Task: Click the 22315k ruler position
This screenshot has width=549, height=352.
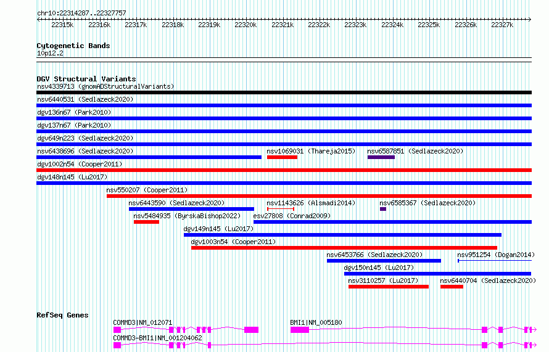Action: coord(62,25)
